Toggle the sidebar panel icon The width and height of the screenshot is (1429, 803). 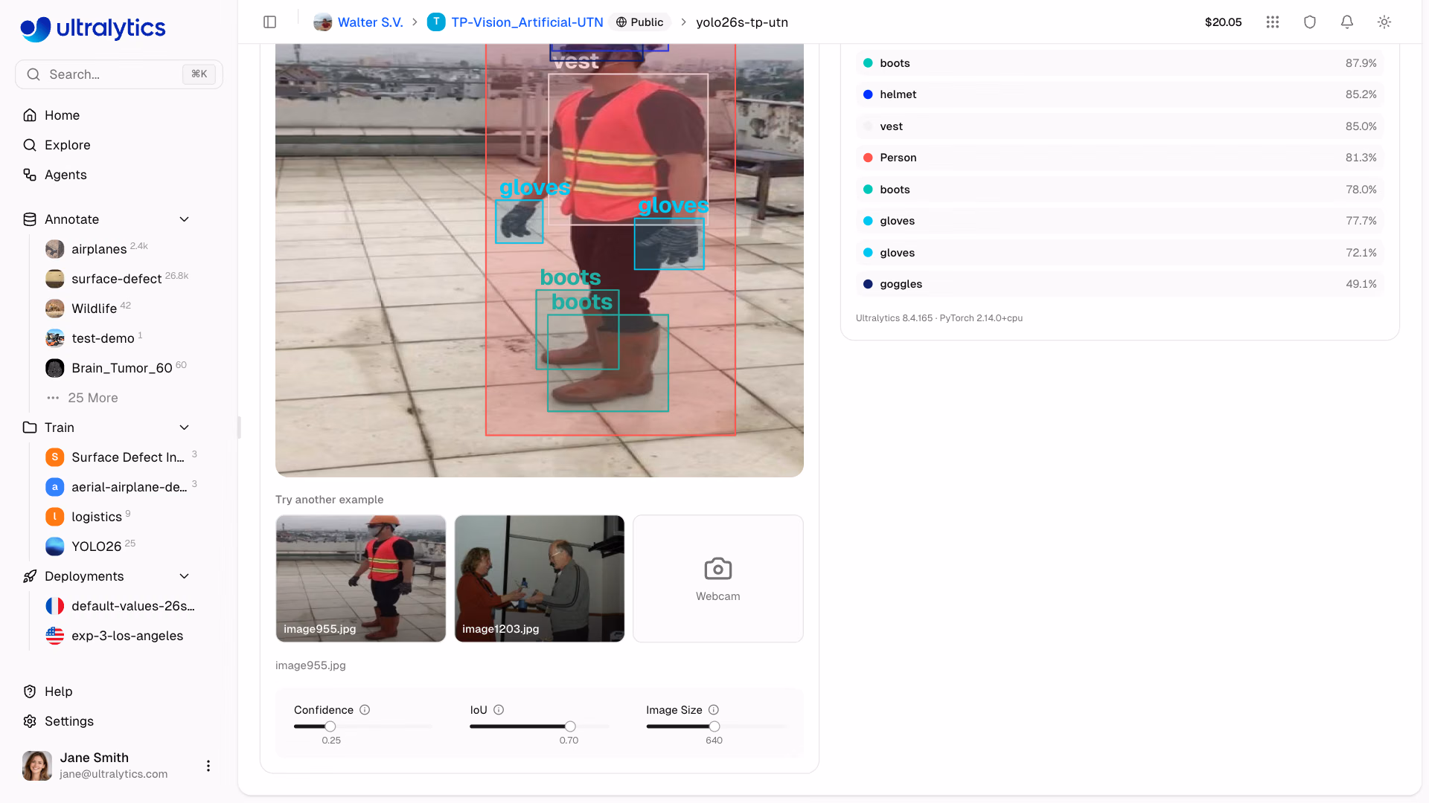pyautogui.click(x=270, y=22)
